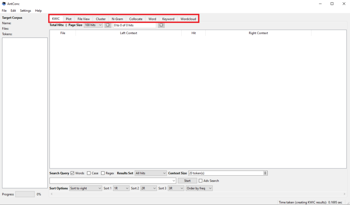This screenshot has height=205, width=350.
Task: Switch to the Wordcloud tab
Action: pyautogui.click(x=188, y=19)
